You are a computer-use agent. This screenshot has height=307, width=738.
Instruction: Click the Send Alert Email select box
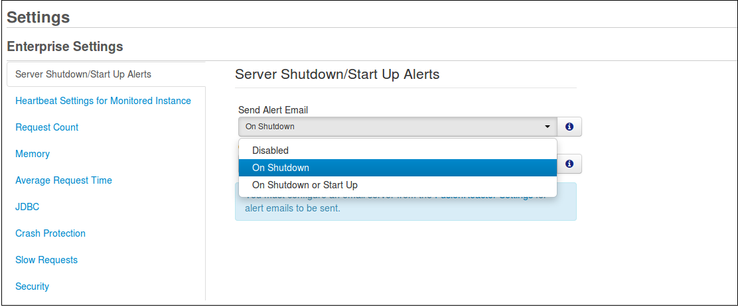click(398, 127)
